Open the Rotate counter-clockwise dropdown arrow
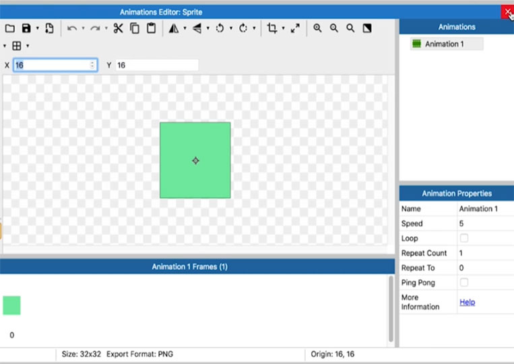 pos(231,28)
